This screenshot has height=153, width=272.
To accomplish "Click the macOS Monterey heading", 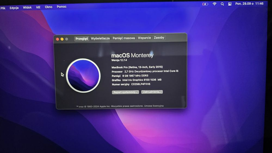I will pos(132,55).
